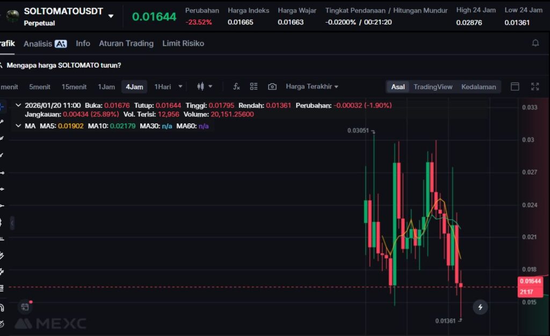550x336 pixels.
Task: Open the chart grid layout settings icon
Action: point(254,86)
